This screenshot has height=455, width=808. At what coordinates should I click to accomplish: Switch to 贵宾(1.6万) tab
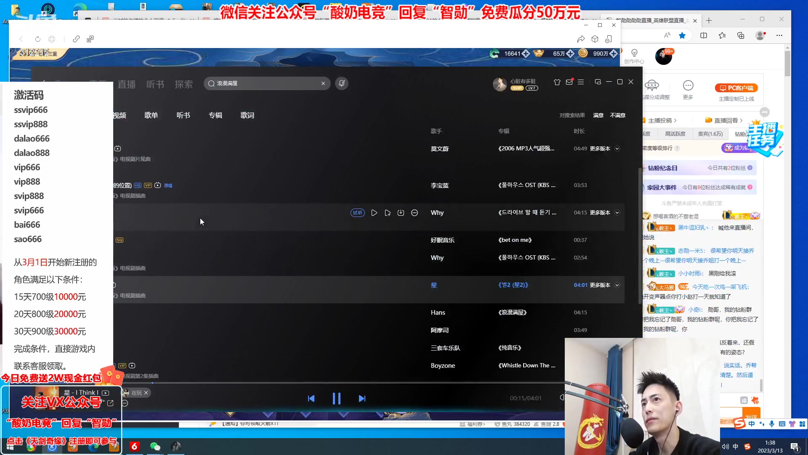coord(710,134)
